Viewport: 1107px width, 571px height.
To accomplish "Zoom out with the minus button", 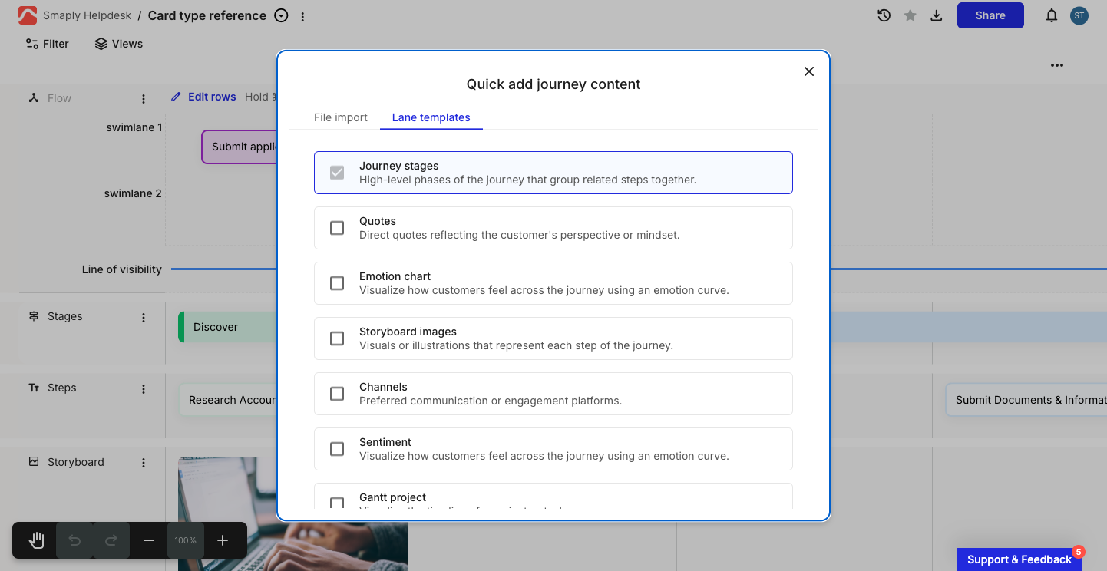I will click(x=149, y=540).
